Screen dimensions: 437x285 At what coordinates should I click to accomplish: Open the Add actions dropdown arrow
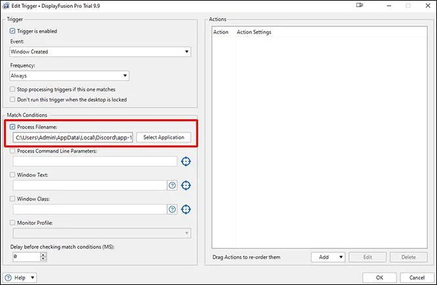pyautogui.click(x=341, y=257)
